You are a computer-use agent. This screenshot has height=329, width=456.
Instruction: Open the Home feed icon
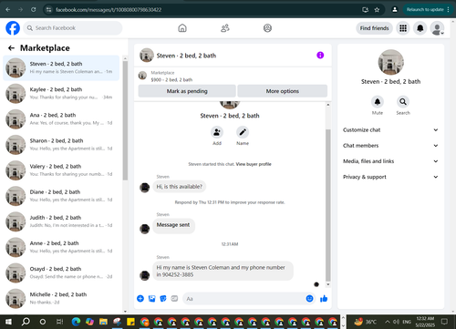(x=182, y=28)
